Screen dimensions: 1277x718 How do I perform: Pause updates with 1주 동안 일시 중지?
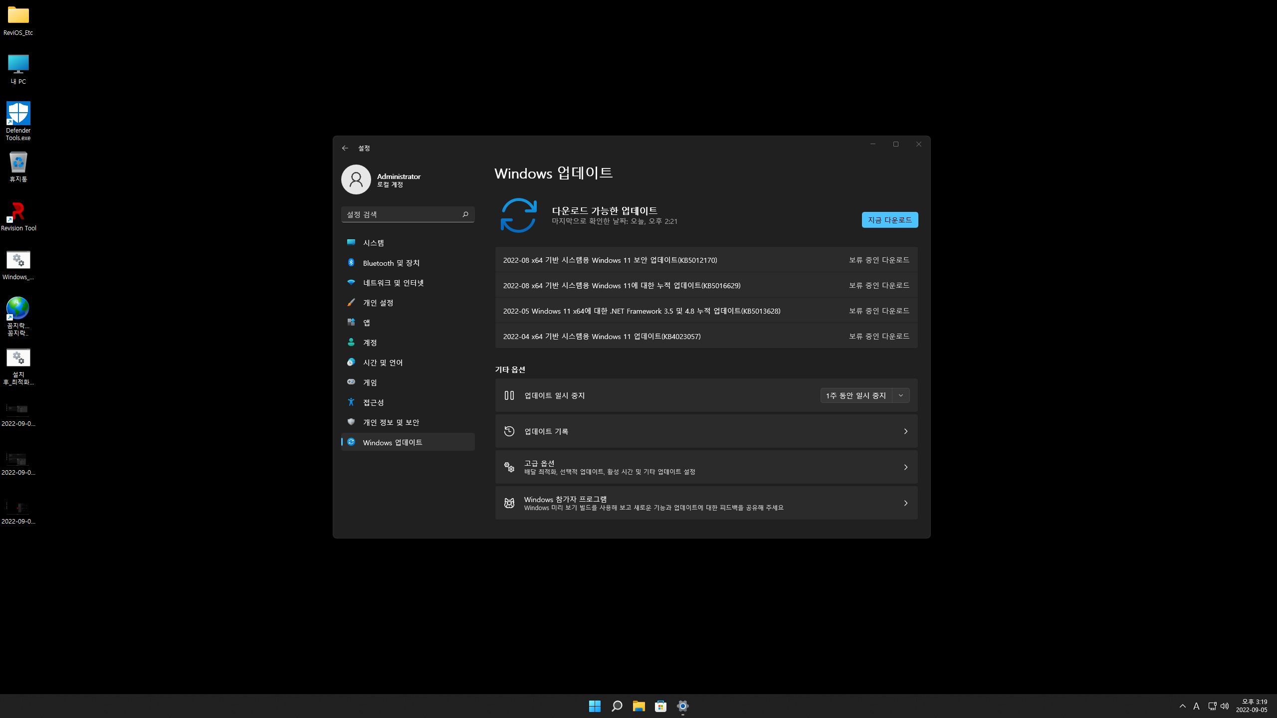click(855, 395)
